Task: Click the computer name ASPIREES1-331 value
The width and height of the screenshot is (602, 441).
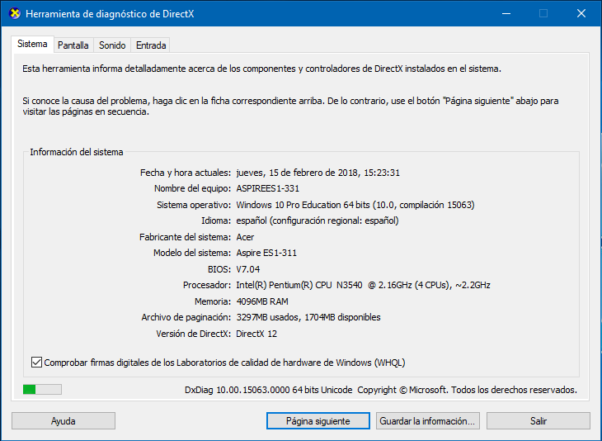Action: pyautogui.click(x=267, y=188)
